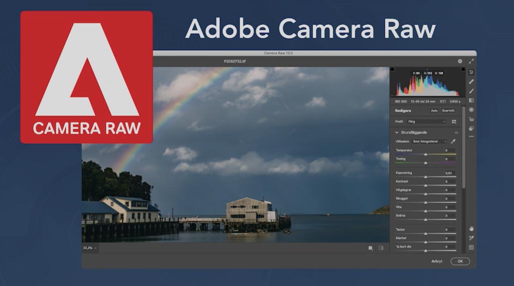Toggle full screen mode icon
Screen dimensions: 514x286
pos(471,61)
